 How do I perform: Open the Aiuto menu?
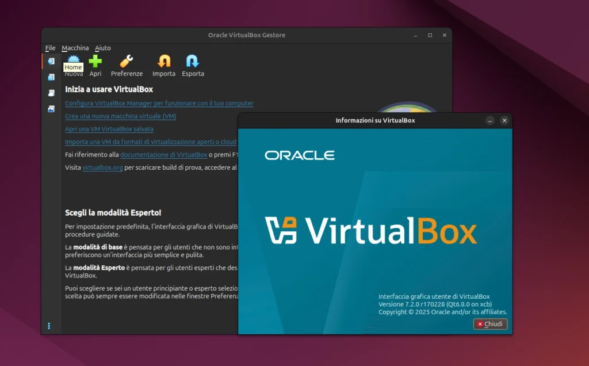click(x=102, y=48)
